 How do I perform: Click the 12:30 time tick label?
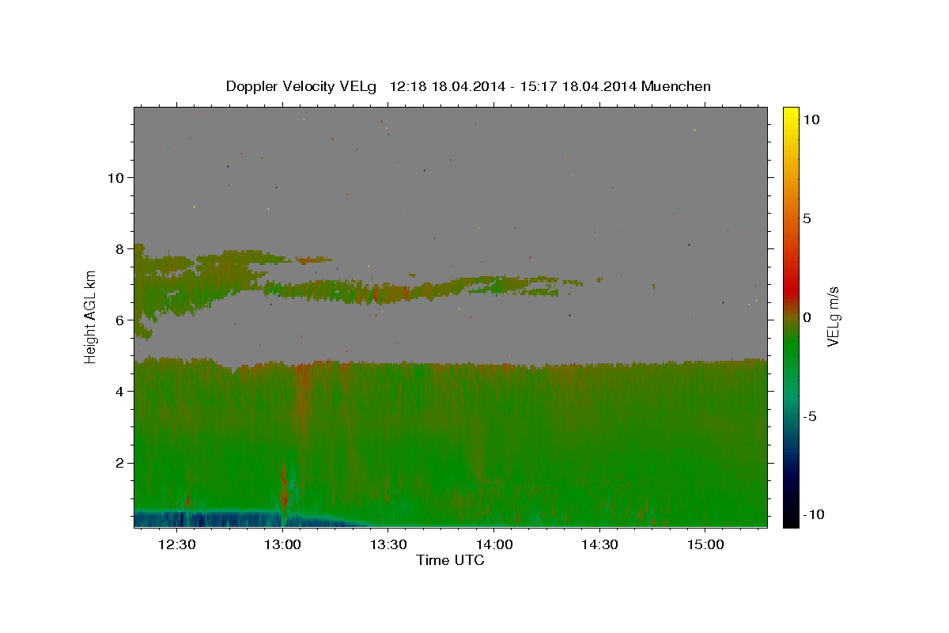click(x=177, y=544)
